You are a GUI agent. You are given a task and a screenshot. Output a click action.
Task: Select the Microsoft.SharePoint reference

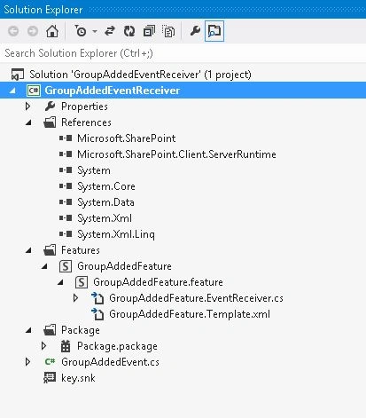(x=127, y=138)
